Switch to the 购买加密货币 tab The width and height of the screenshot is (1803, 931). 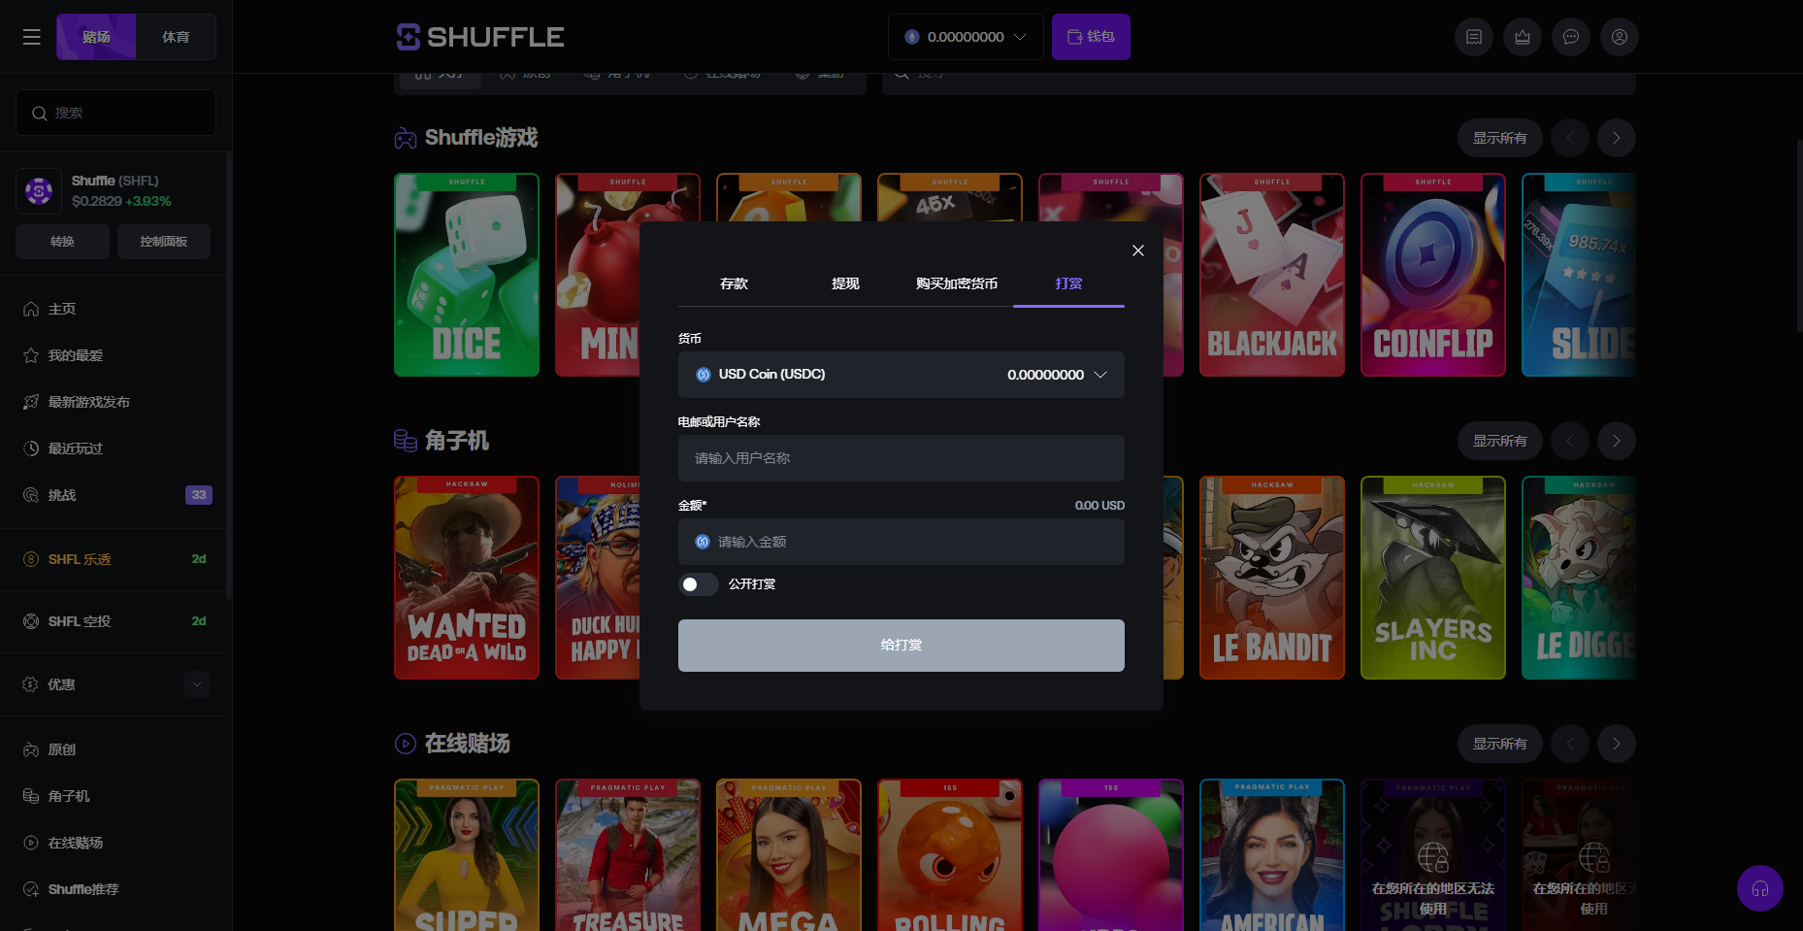[957, 283]
